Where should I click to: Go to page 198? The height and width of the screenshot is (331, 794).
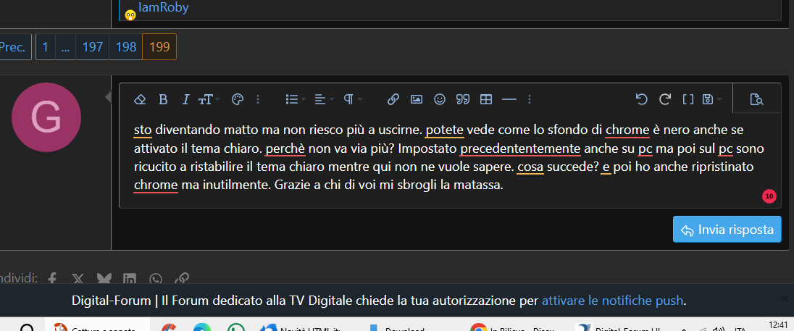click(126, 47)
